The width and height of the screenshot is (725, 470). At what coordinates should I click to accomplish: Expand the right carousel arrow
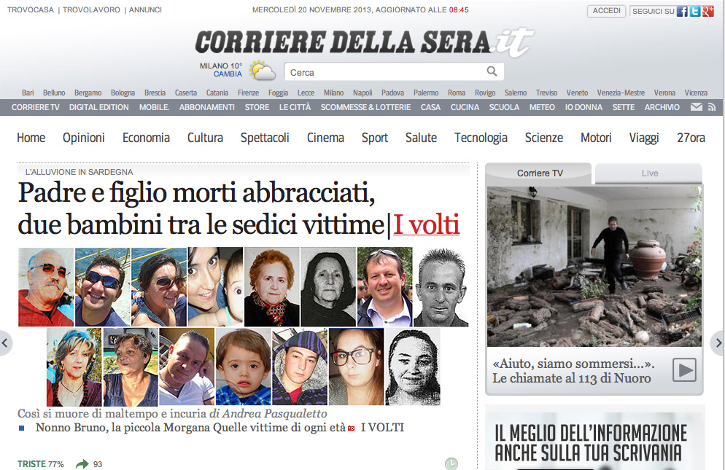click(718, 343)
